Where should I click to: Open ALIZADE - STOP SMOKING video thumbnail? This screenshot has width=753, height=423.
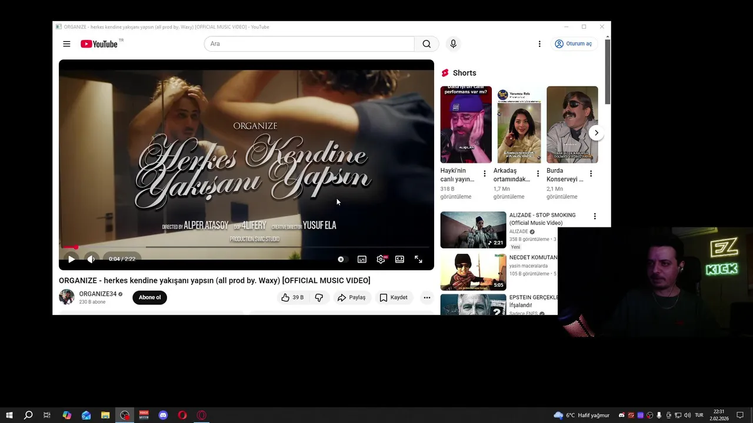473,230
